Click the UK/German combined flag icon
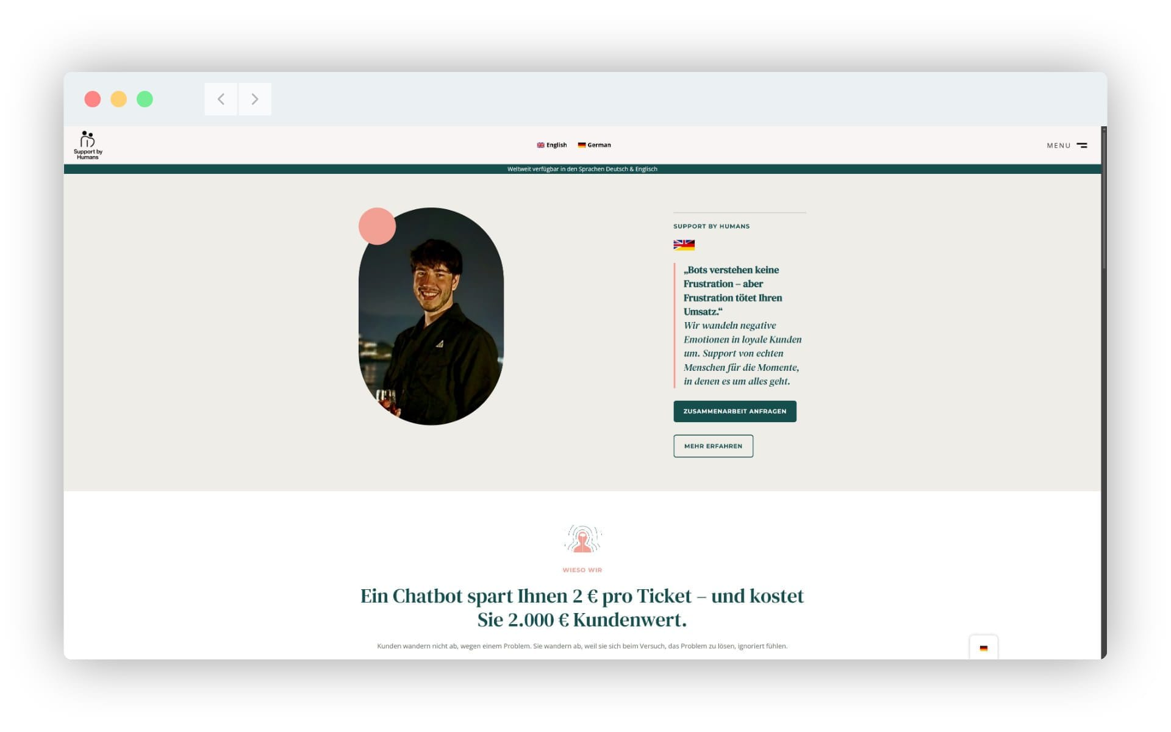This screenshot has width=1171, height=732. click(684, 245)
